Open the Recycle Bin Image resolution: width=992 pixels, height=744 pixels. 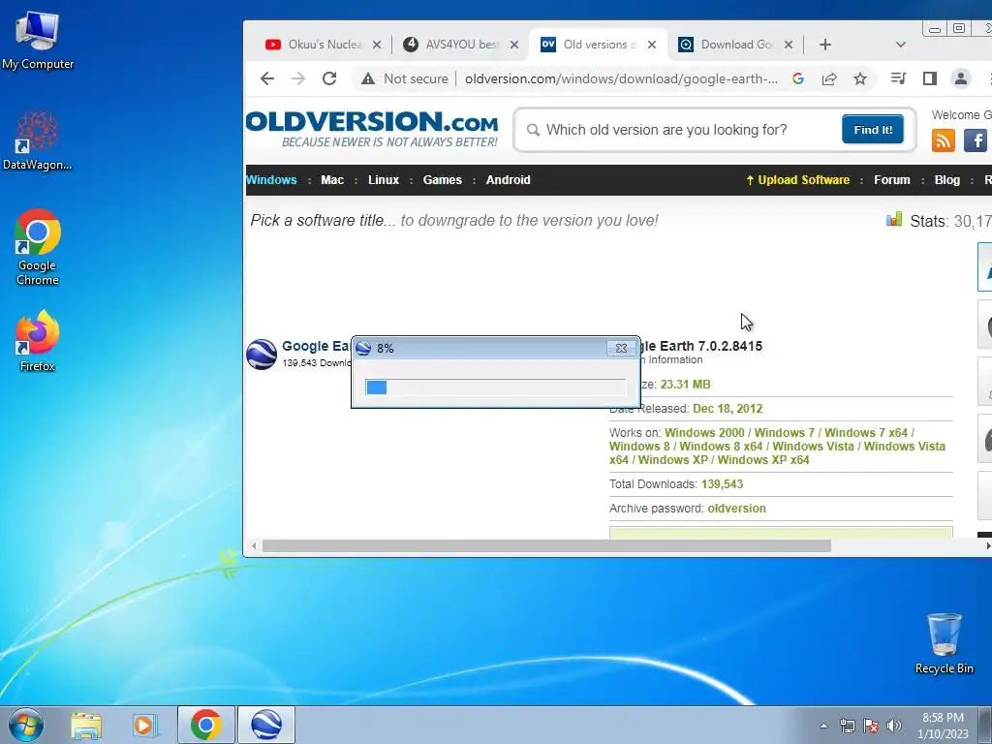(x=944, y=643)
